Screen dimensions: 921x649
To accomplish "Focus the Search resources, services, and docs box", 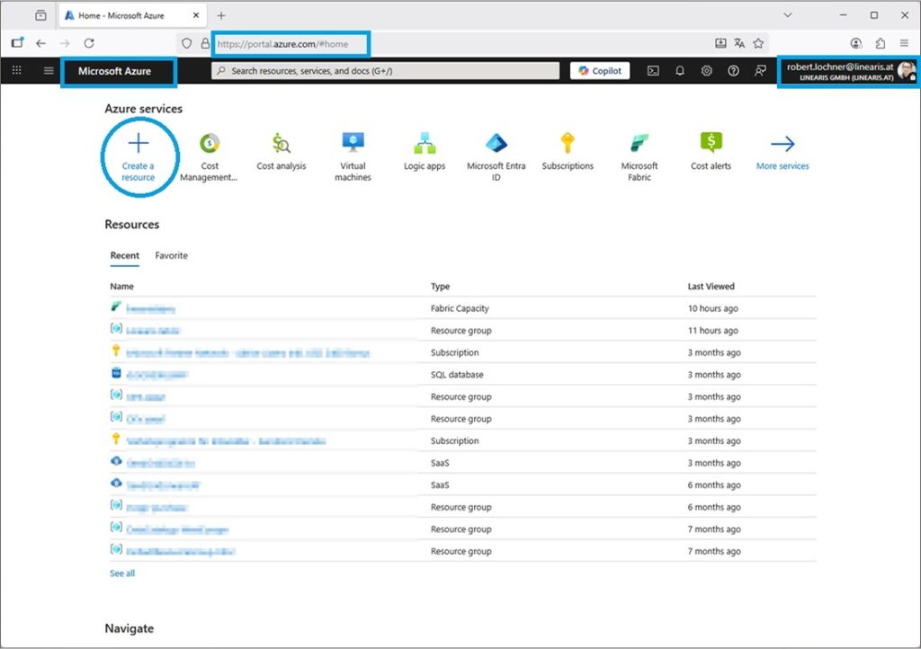I will click(x=385, y=71).
